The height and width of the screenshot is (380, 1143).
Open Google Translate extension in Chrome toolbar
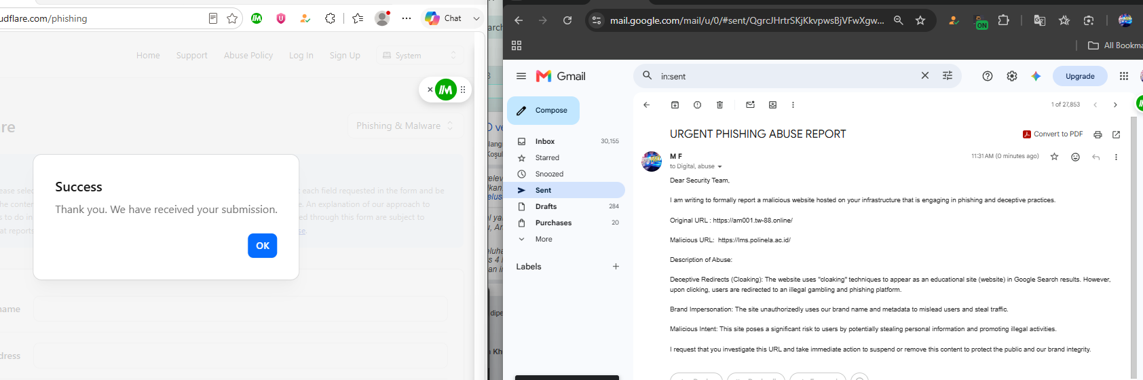point(1039,20)
